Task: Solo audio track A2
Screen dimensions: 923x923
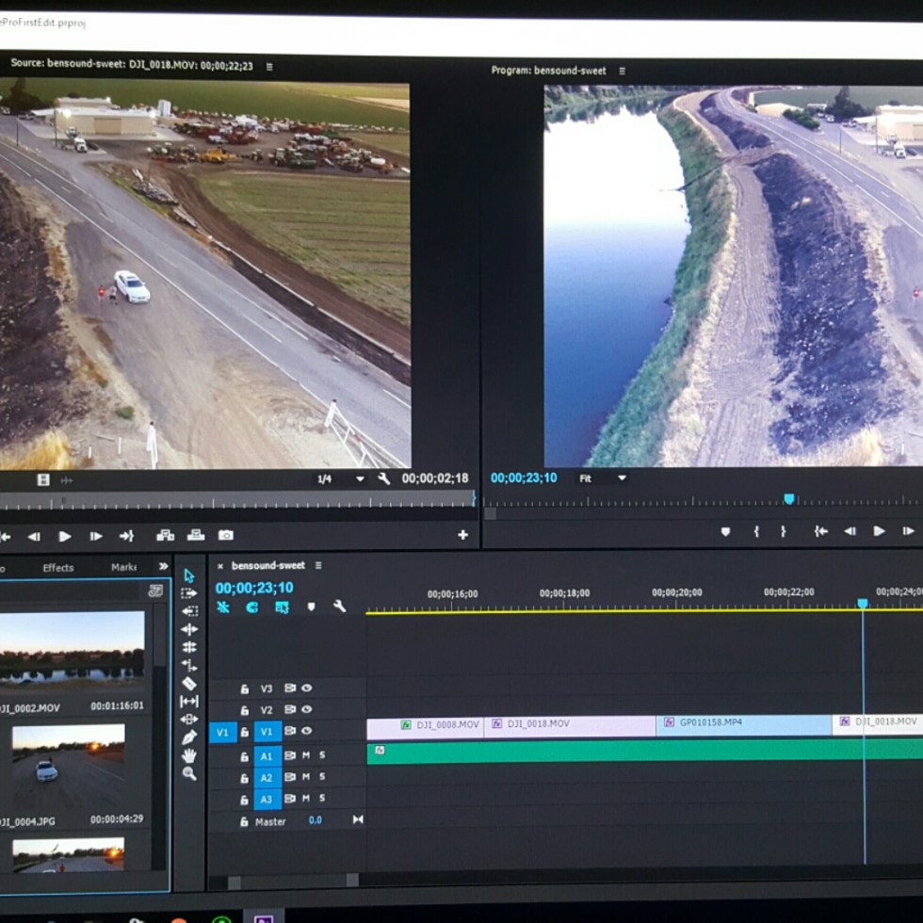Action: (x=322, y=776)
